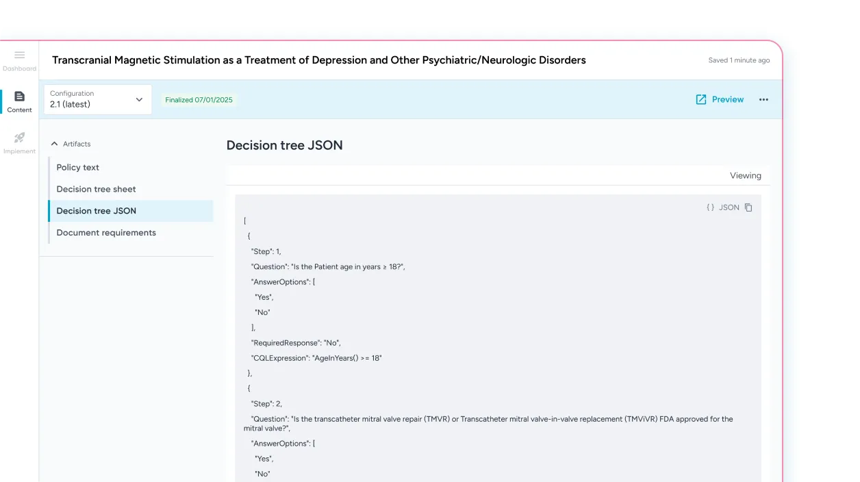Open the Document requirements artifact
Viewport: 860px width, 482px height.
coord(106,233)
